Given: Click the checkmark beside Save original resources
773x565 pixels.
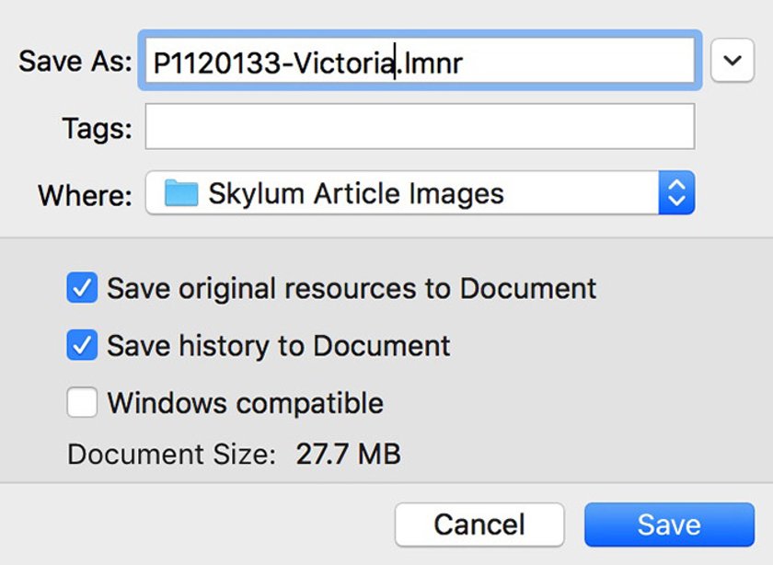Looking at the screenshot, I should [x=82, y=287].
